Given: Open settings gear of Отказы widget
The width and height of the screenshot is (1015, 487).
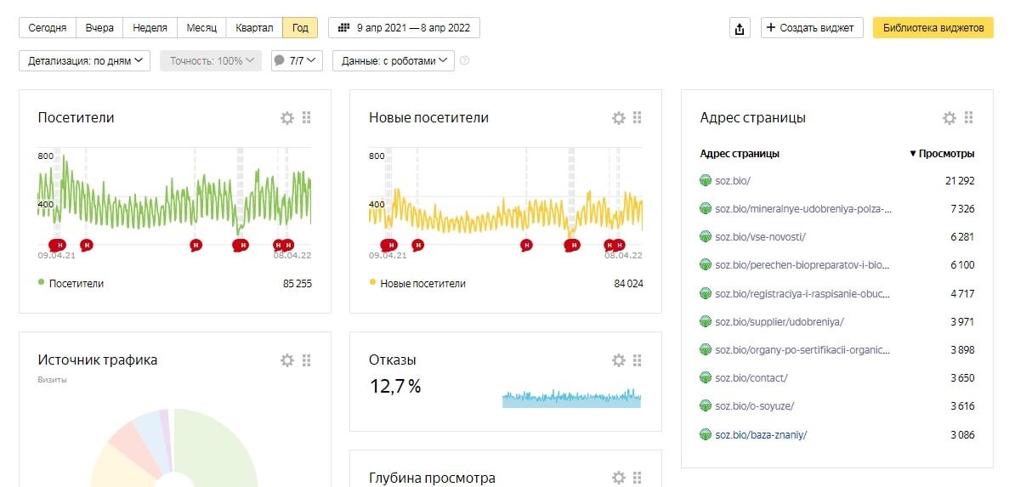Looking at the screenshot, I should (618, 360).
